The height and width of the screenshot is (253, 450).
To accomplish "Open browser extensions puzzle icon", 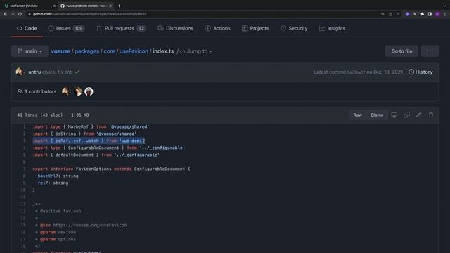I will coord(422,14).
